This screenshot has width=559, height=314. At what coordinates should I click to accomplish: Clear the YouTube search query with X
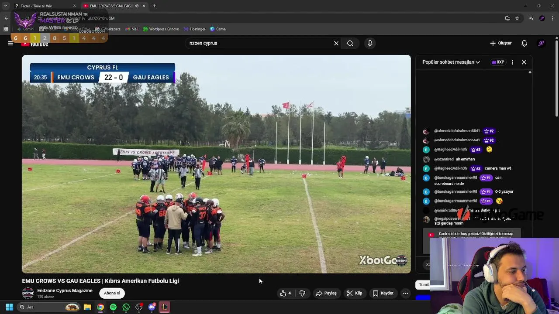[x=336, y=43]
